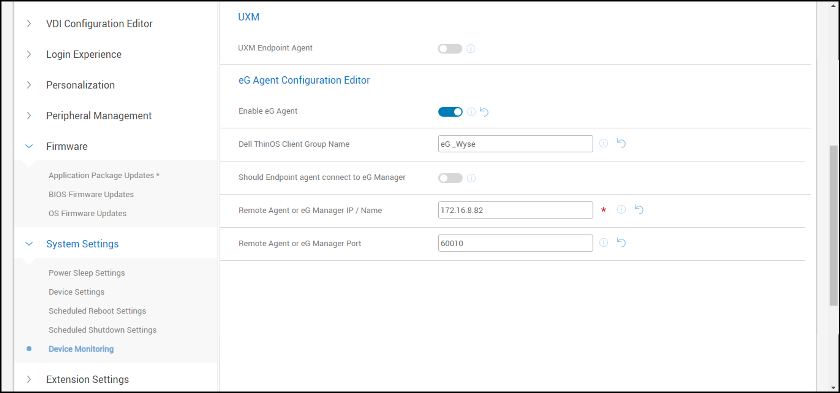
Task: Expand VDI Configuration Editor section
Action: point(29,24)
